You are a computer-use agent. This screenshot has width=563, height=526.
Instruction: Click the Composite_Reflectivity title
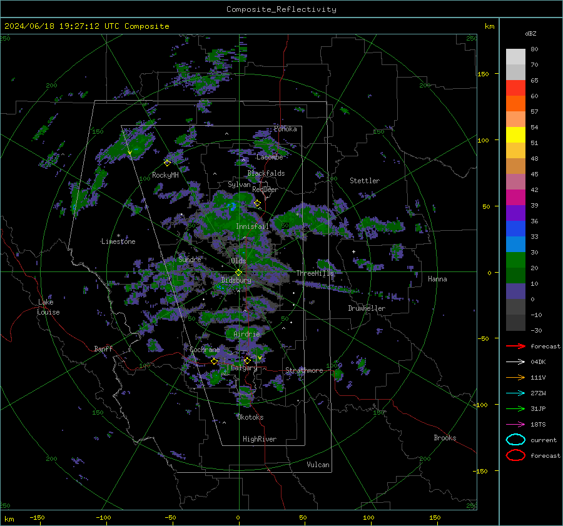click(281, 9)
